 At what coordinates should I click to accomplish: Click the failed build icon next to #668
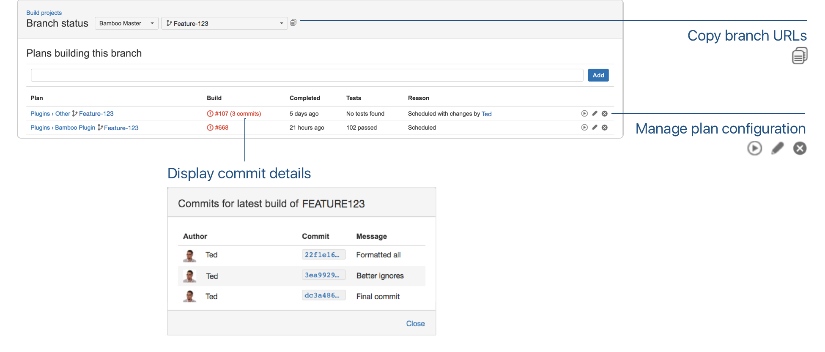point(210,128)
